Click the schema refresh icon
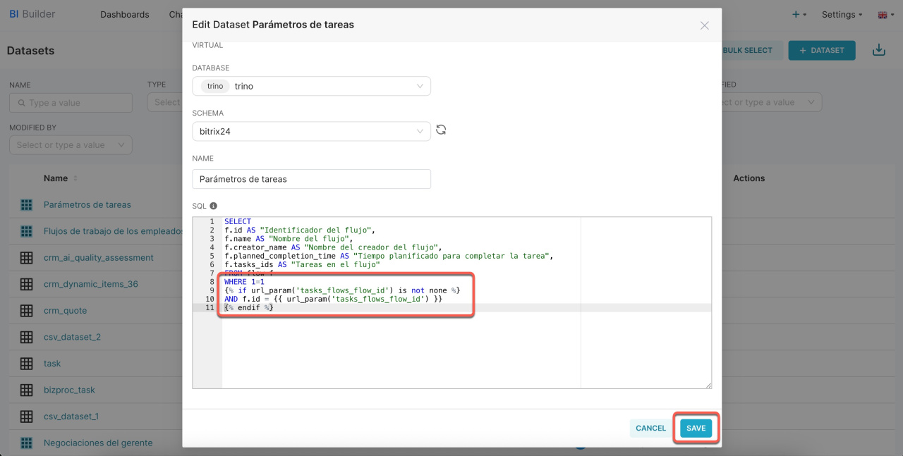The image size is (903, 456). 441,130
